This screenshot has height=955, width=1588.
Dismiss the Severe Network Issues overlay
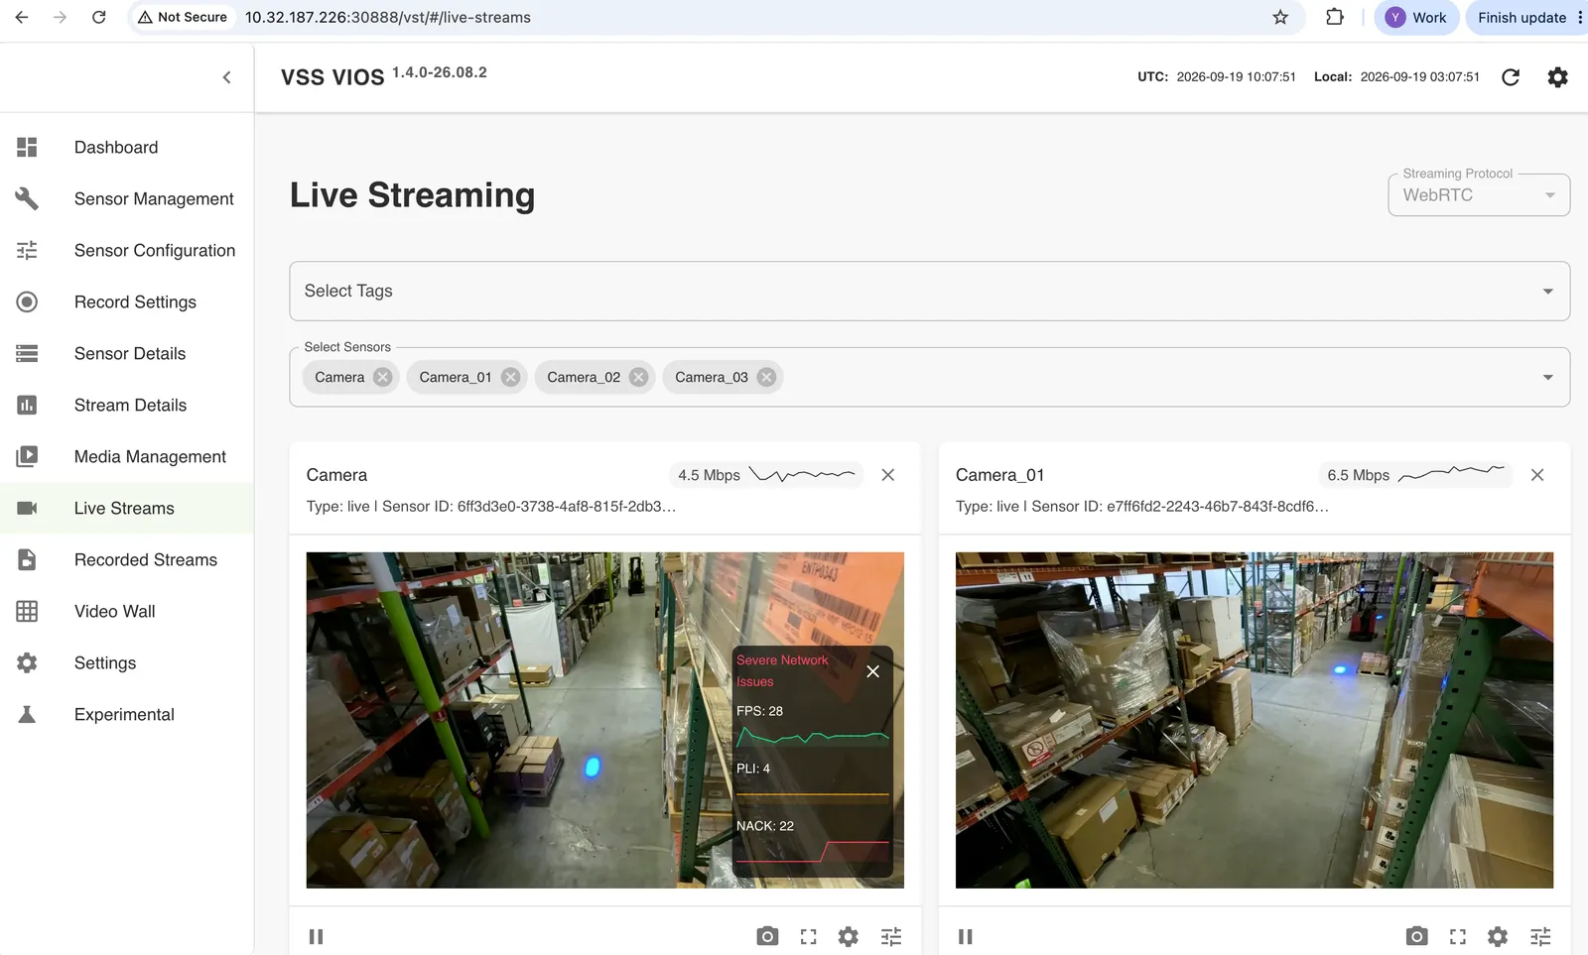[x=873, y=671]
